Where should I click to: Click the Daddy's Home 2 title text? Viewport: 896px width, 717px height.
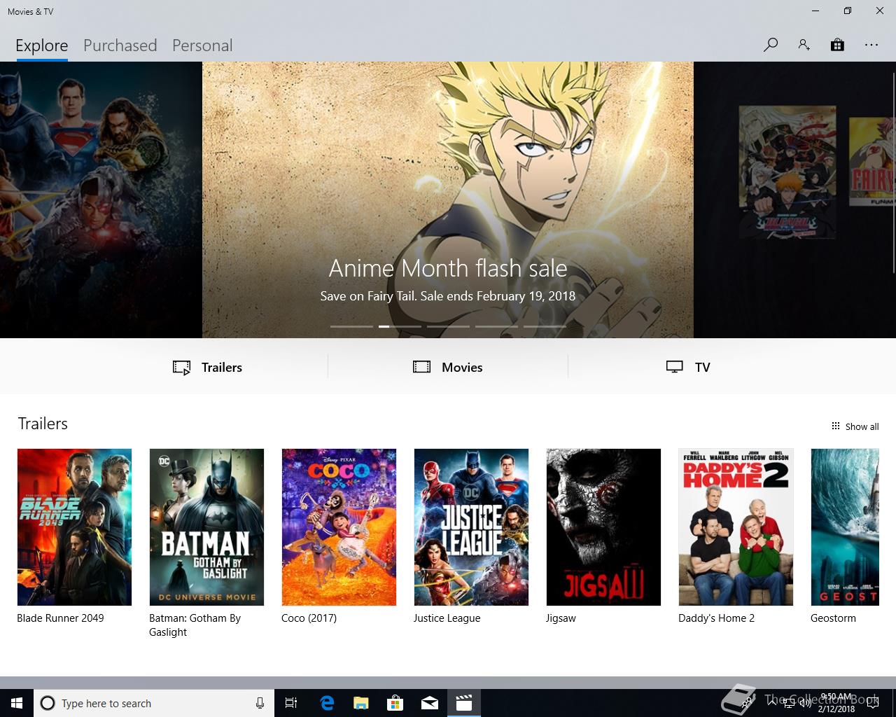(716, 618)
